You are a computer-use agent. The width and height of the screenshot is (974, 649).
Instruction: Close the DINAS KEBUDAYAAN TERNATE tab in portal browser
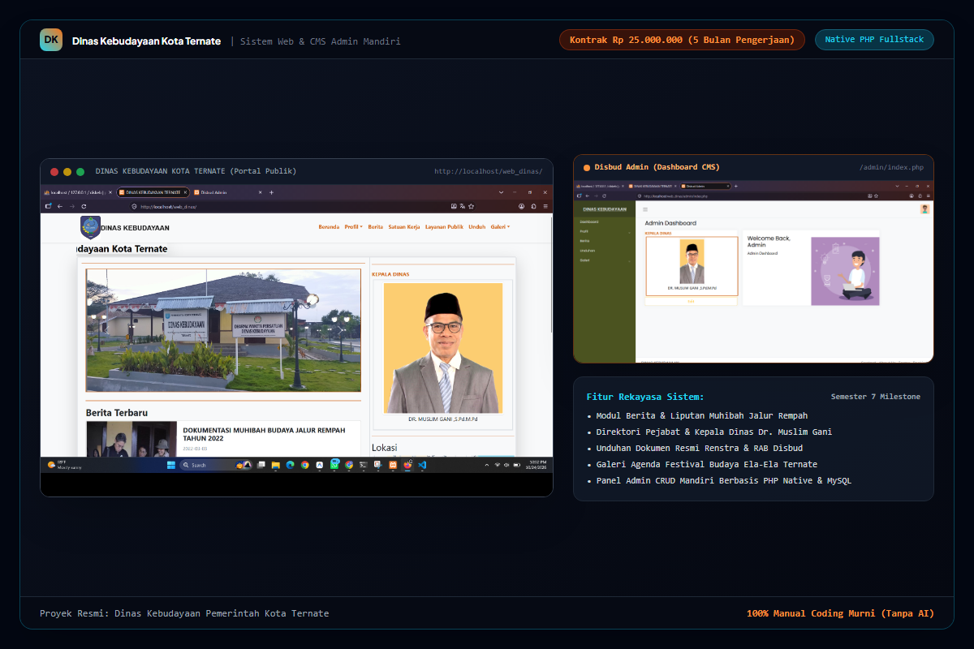pyautogui.click(x=185, y=192)
